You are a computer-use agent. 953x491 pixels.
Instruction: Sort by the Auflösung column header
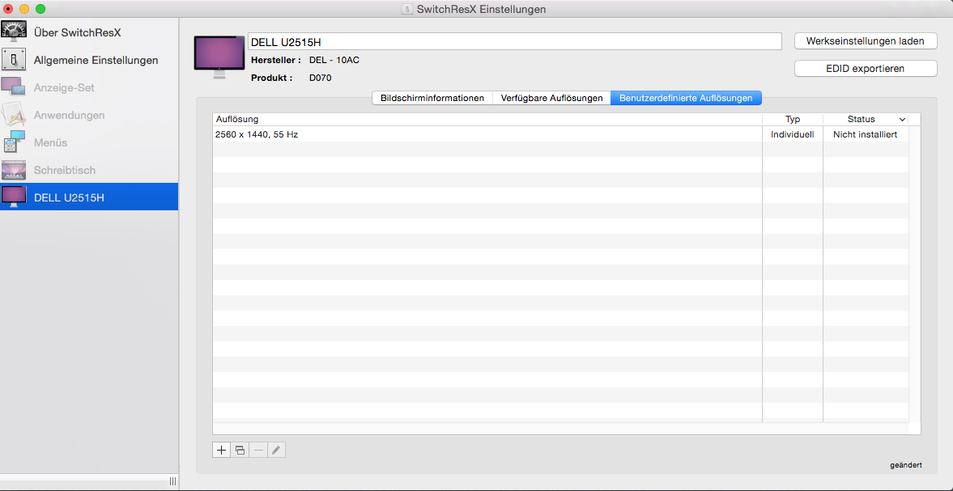(x=487, y=119)
